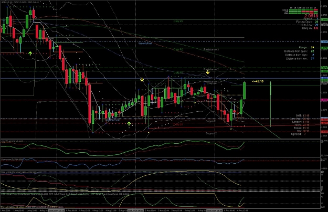Click the Broker time entry

301,128
